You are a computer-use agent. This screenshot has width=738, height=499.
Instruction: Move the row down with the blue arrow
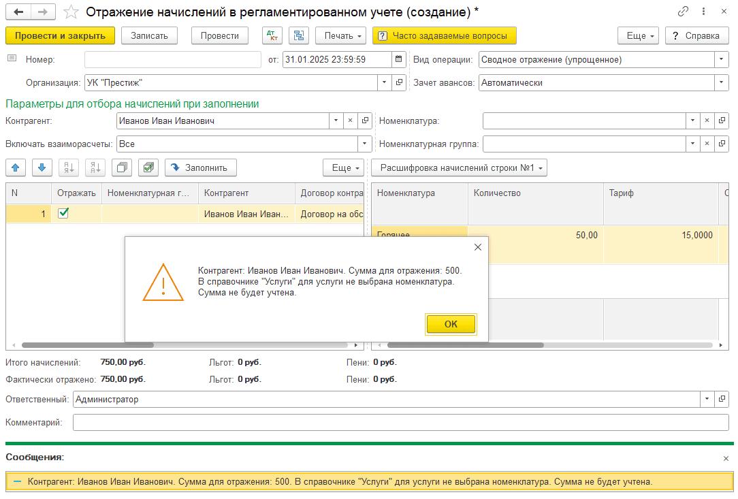(x=42, y=167)
